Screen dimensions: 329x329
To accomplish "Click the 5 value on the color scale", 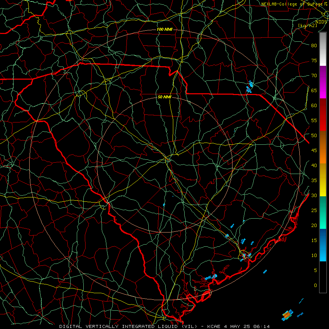I will tap(315, 270).
